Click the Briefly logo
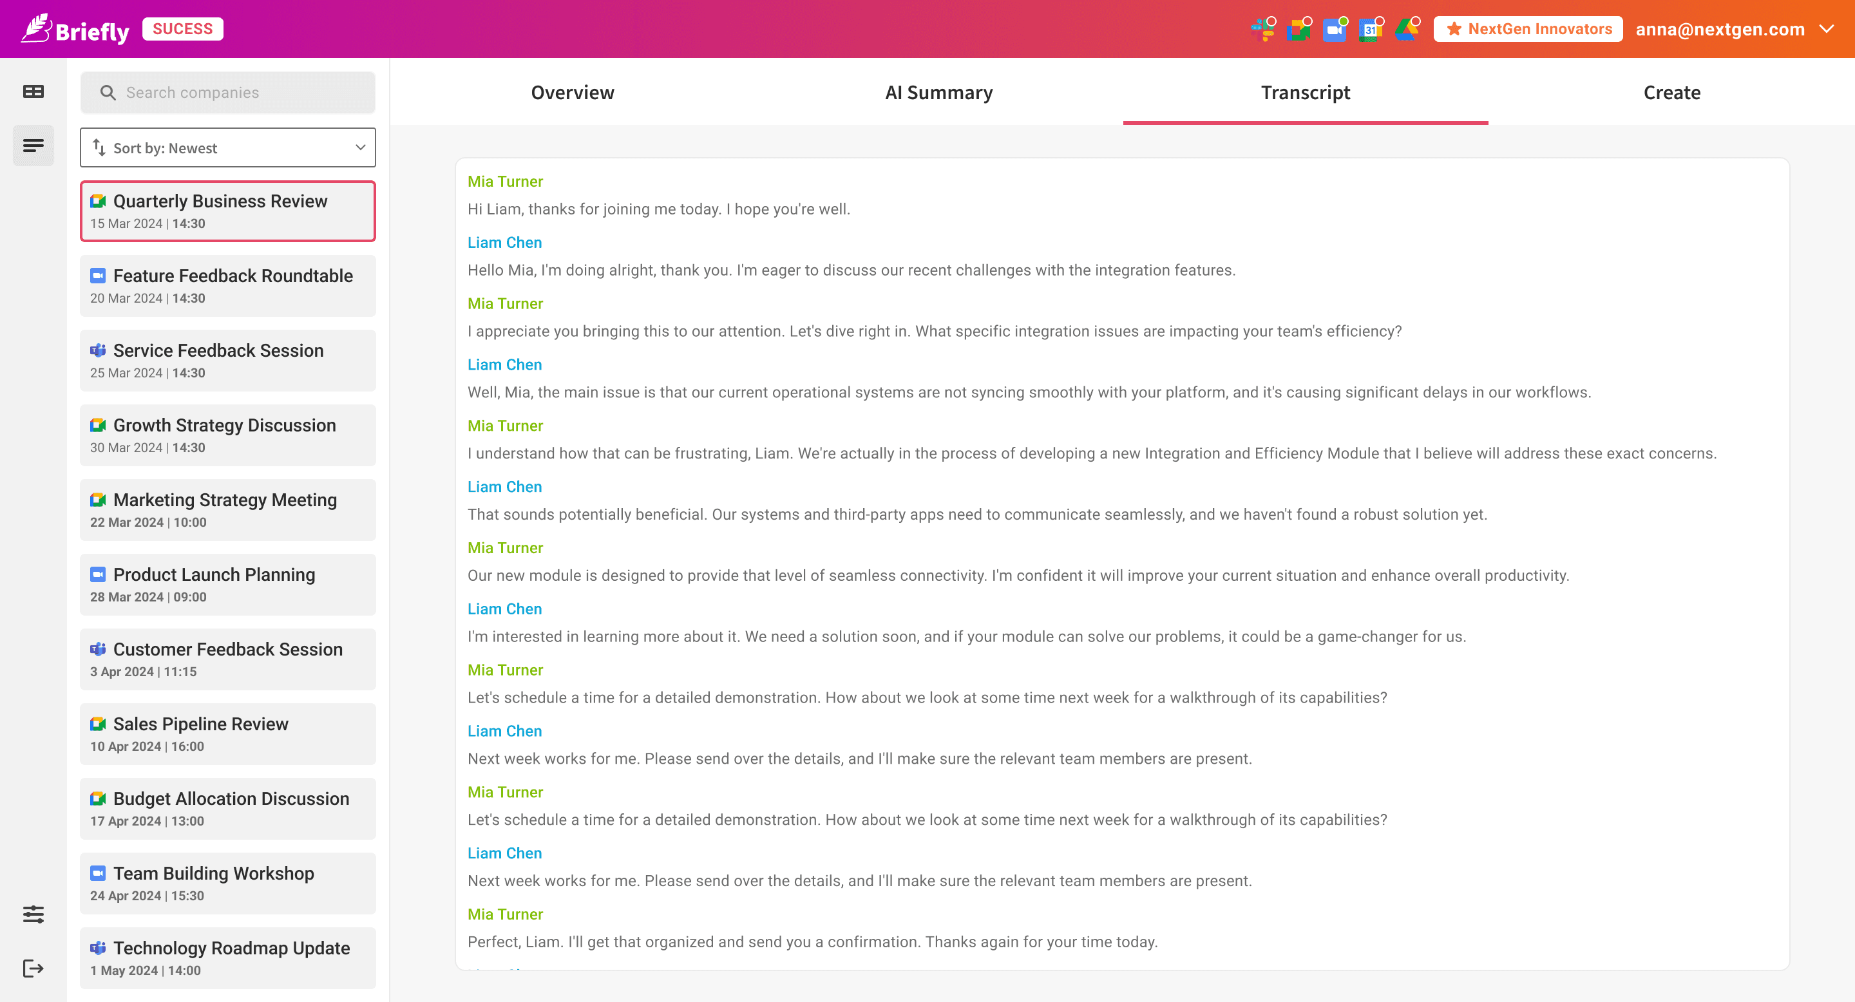The width and height of the screenshot is (1855, 1002). click(x=75, y=30)
